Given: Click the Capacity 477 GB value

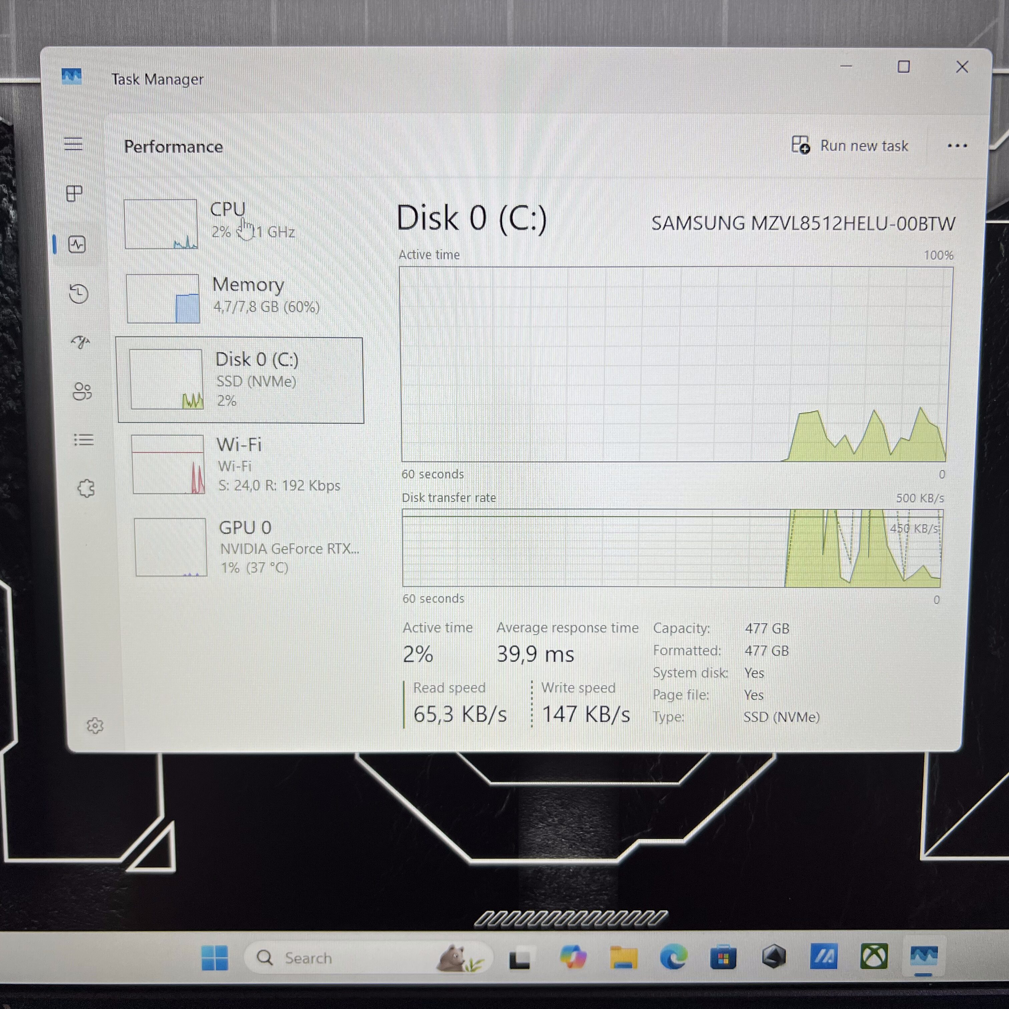Looking at the screenshot, I should (767, 628).
